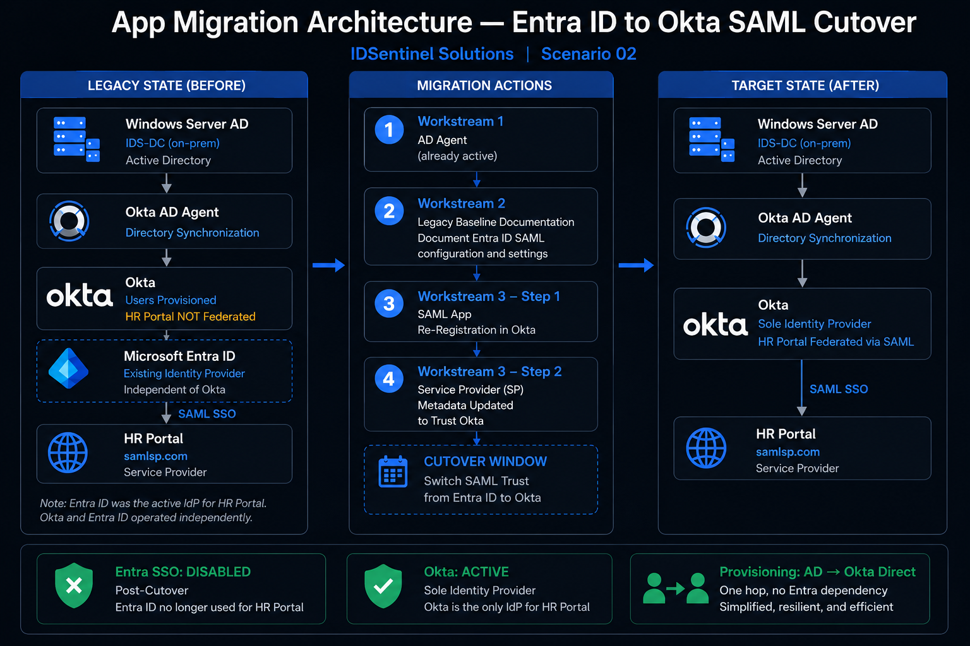The width and height of the screenshot is (970, 646).
Task: Click the main title App Migration Architecture
Action: [513, 23]
